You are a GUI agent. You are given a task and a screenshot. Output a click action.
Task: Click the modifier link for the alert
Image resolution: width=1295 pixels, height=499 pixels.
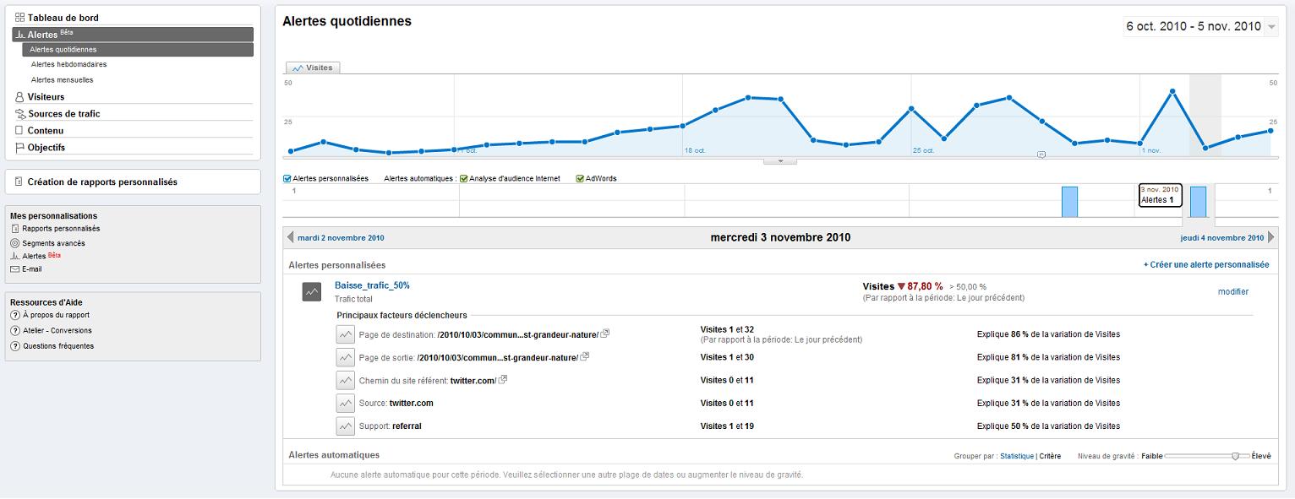1232,292
